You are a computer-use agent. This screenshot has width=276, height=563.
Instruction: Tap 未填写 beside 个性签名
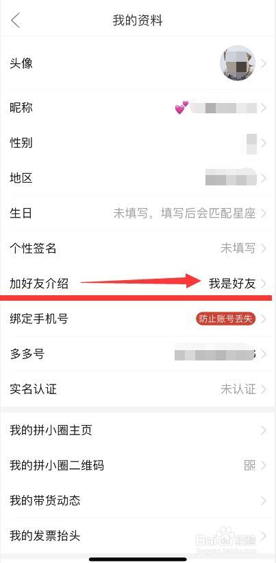click(238, 248)
